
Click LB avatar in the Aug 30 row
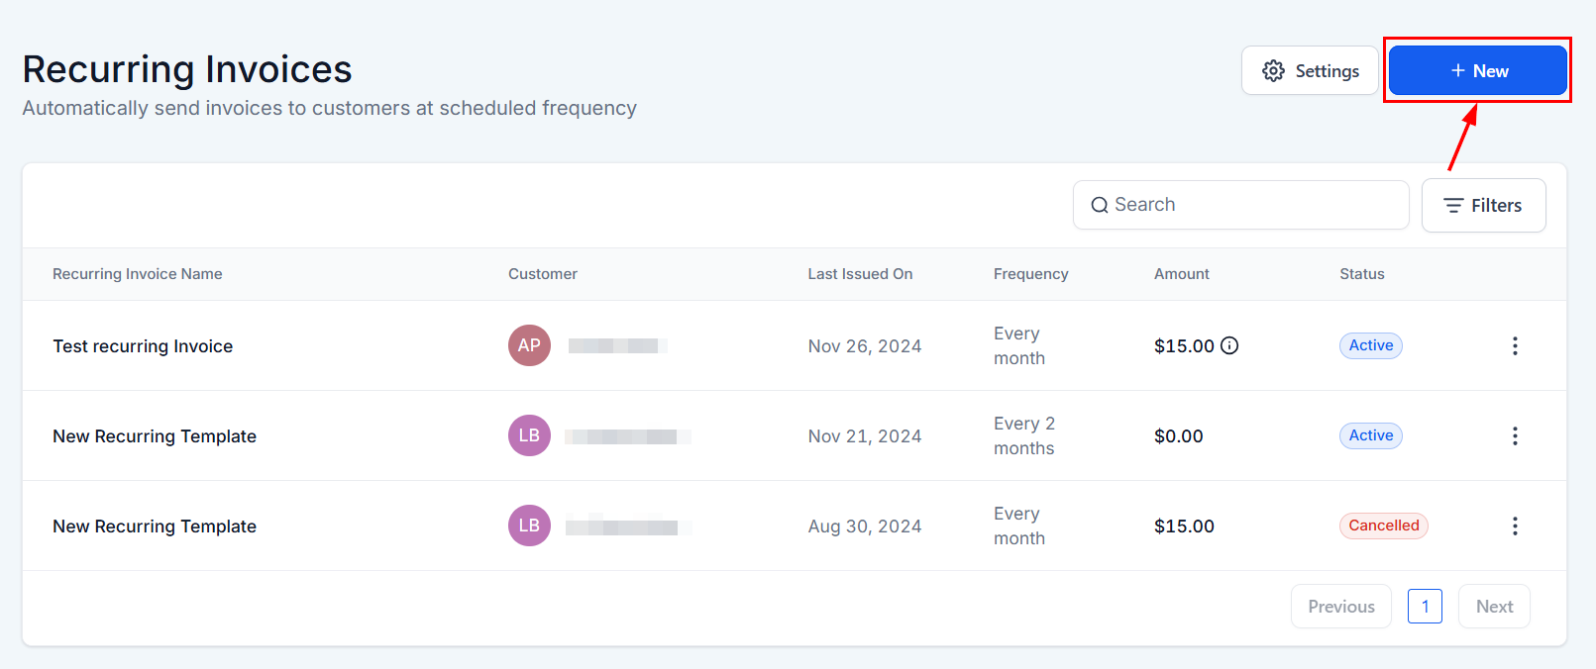tap(529, 526)
